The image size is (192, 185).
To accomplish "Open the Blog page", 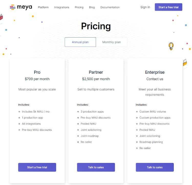I will [92, 7].
